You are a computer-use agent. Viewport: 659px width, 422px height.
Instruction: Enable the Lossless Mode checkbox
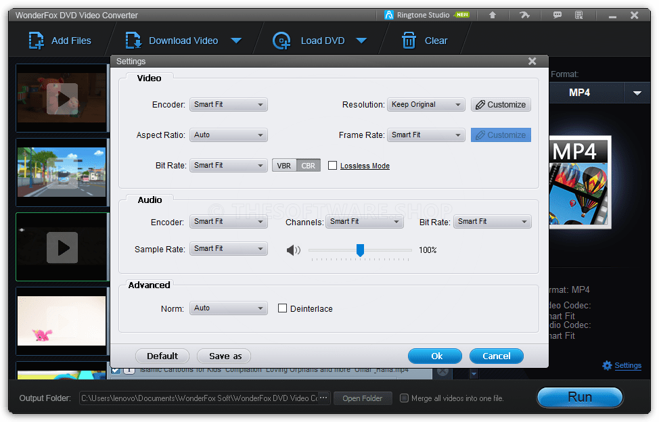coord(332,166)
